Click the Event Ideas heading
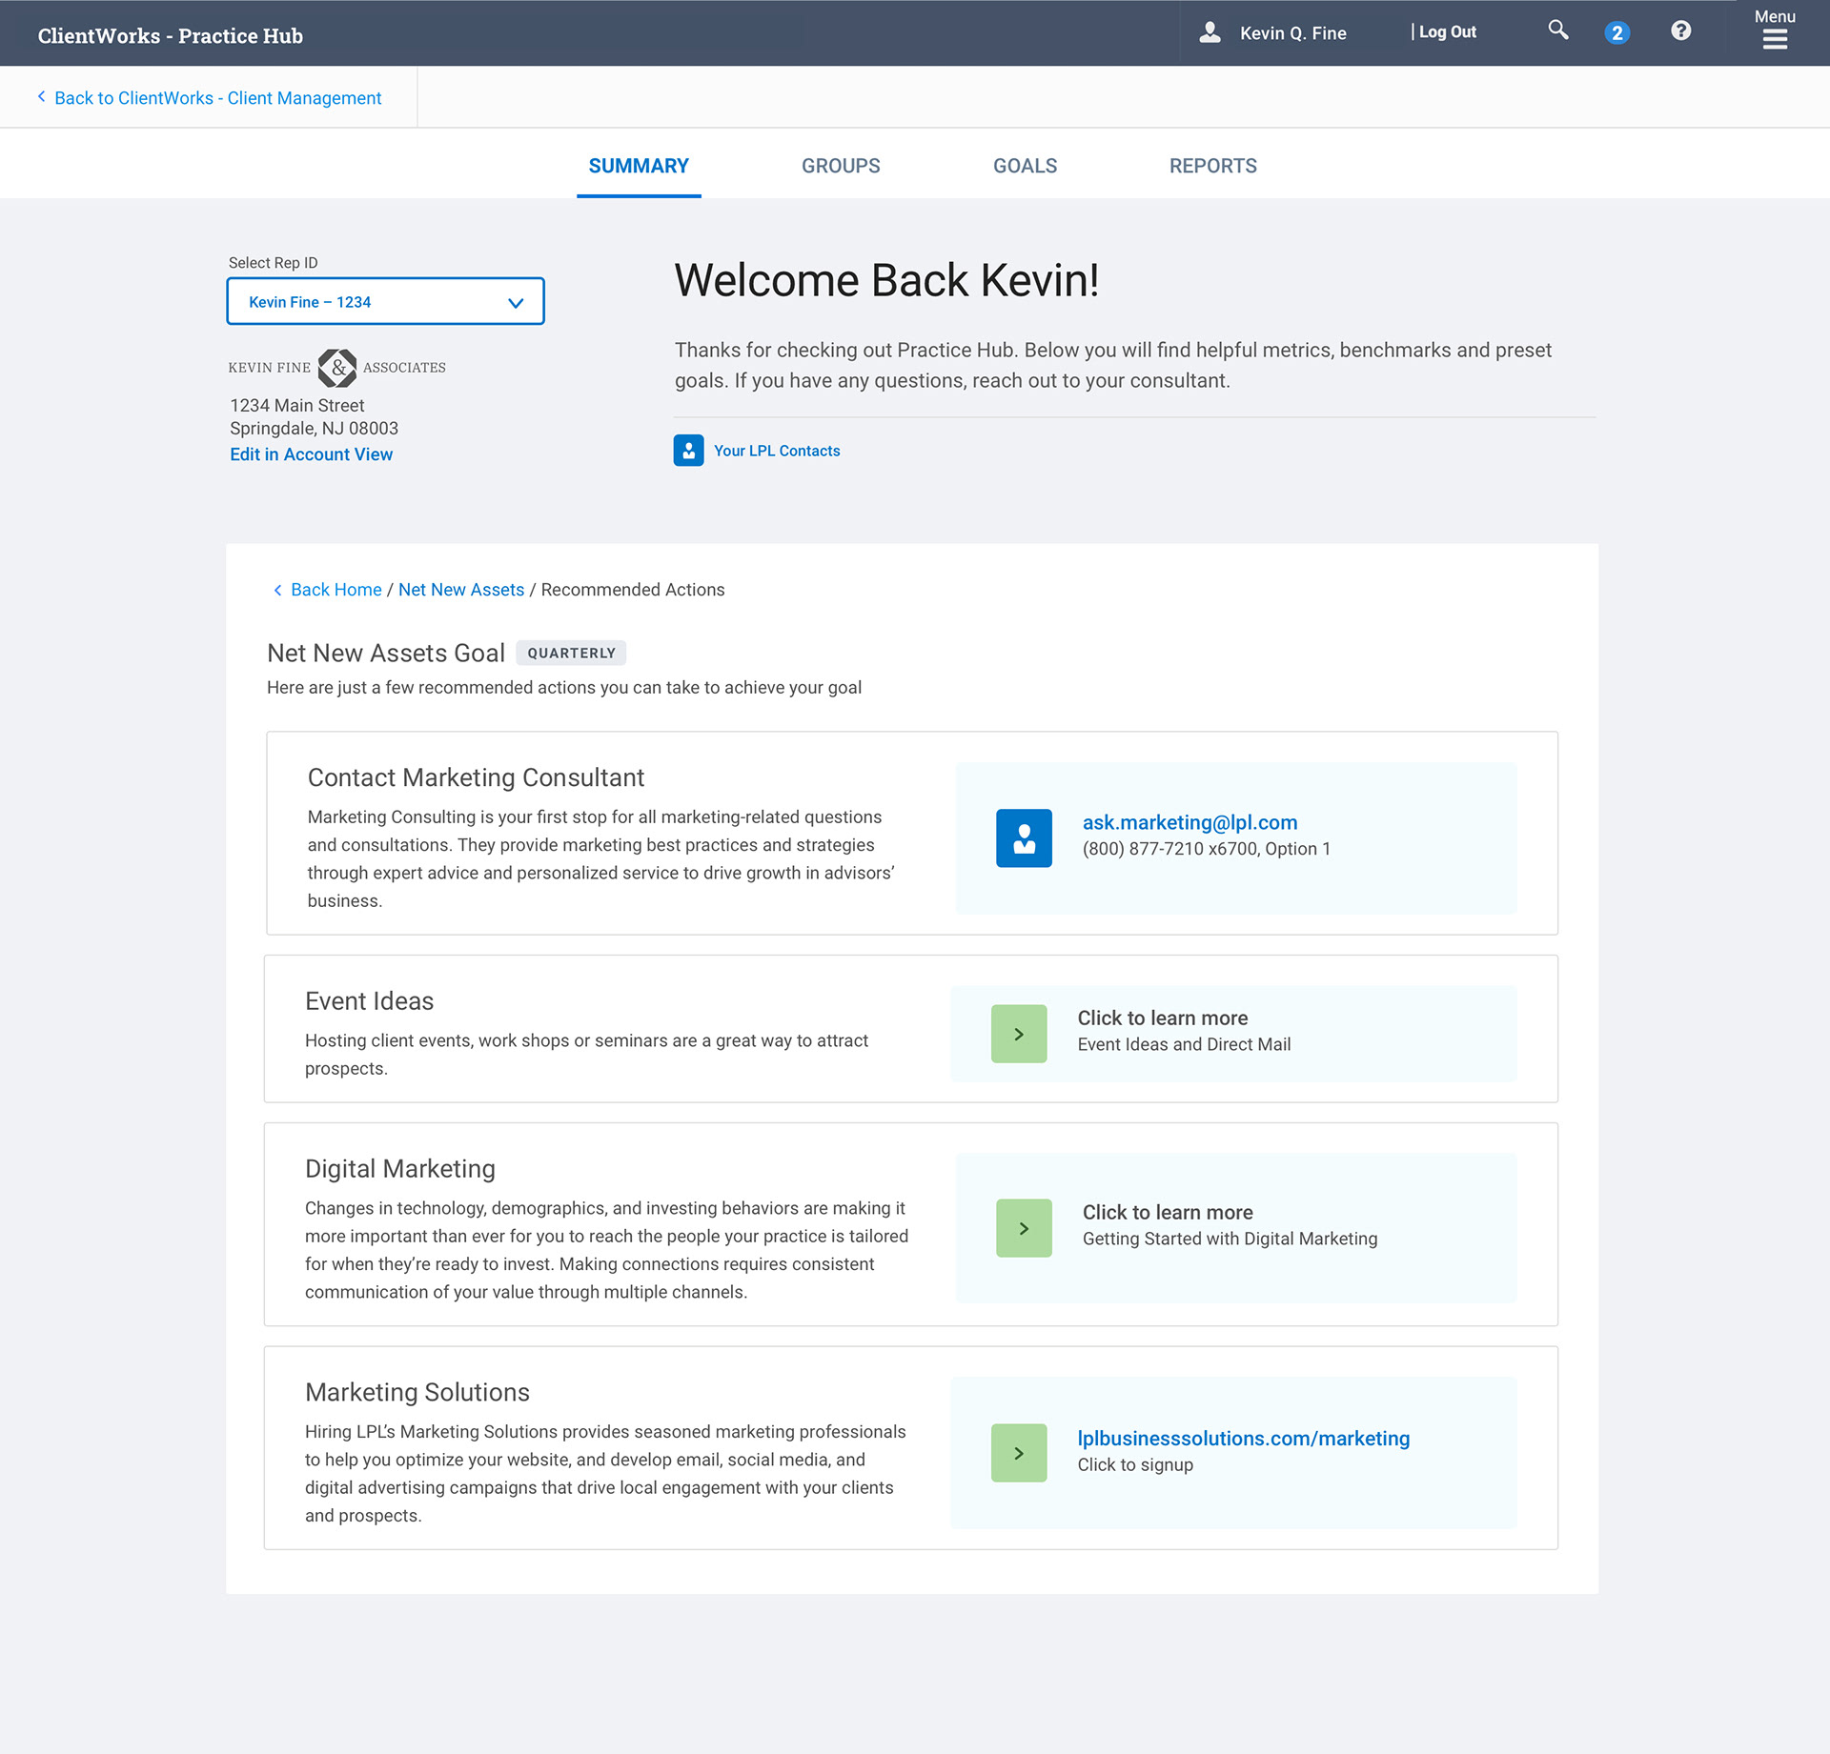Screen dimensions: 1830x1754 click(370, 1001)
